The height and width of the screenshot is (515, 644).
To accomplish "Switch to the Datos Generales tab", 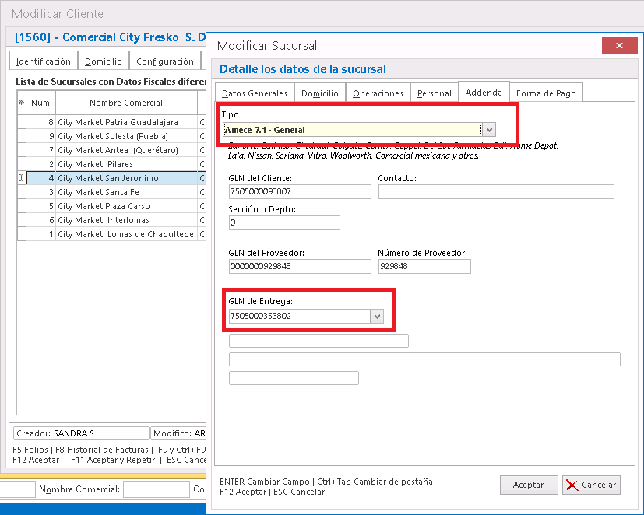I will click(253, 93).
